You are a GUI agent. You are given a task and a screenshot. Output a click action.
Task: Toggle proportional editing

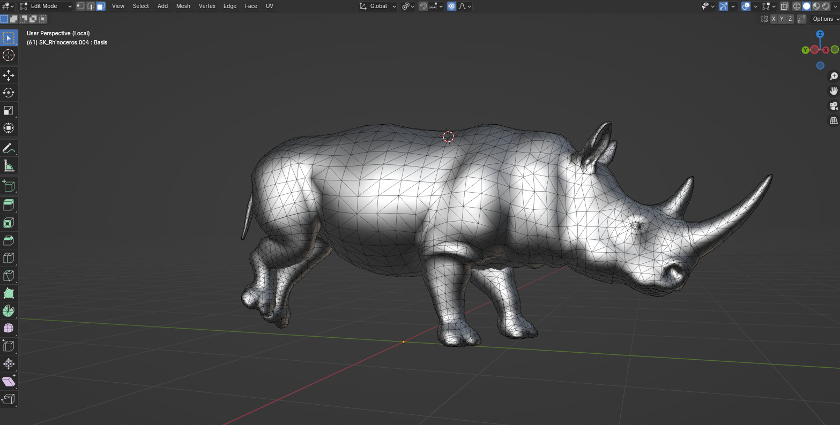(x=451, y=6)
